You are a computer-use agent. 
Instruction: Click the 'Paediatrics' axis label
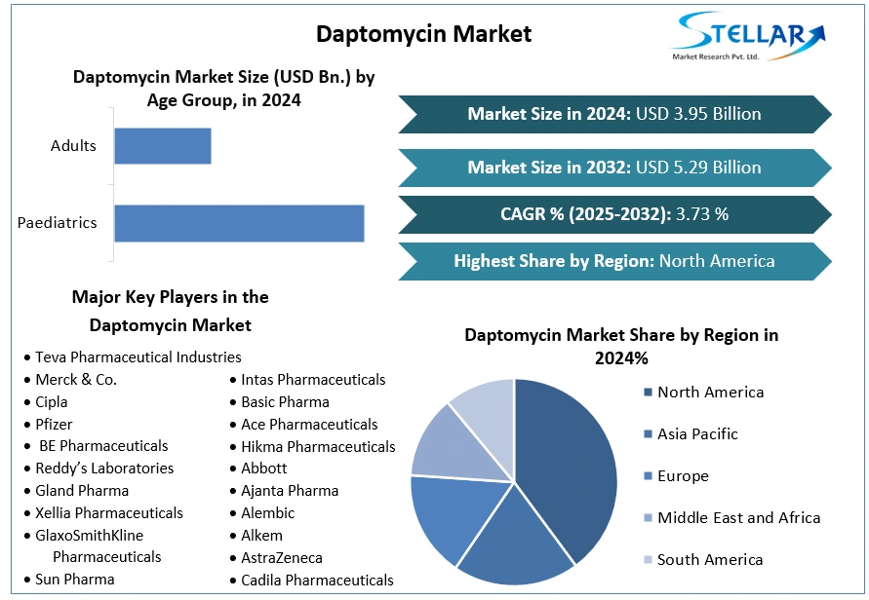click(x=58, y=223)
